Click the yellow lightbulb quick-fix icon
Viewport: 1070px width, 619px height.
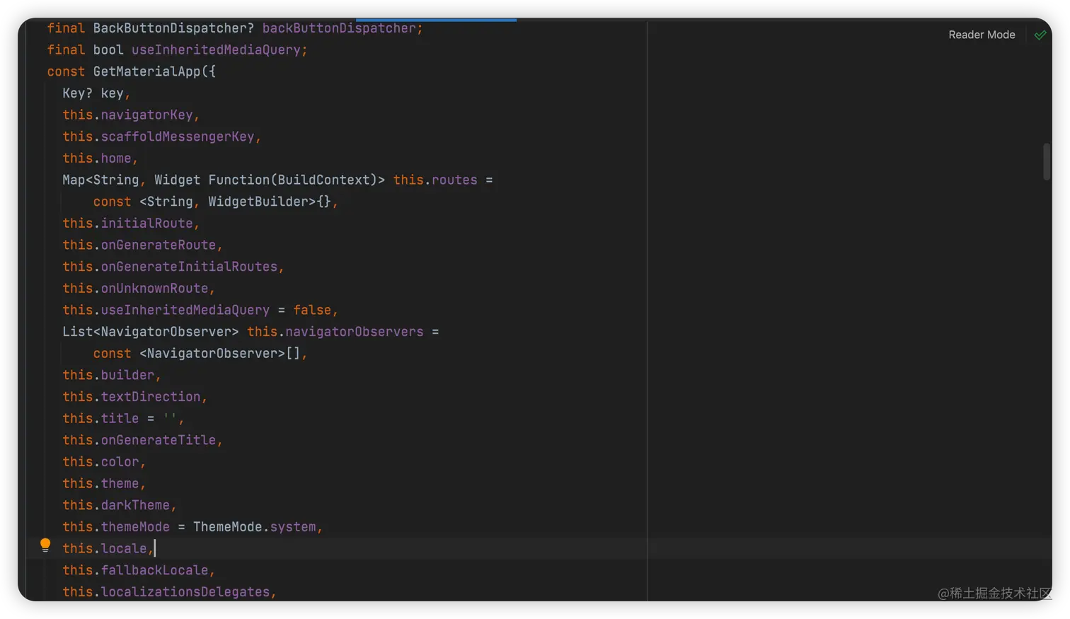pos(45,545)
